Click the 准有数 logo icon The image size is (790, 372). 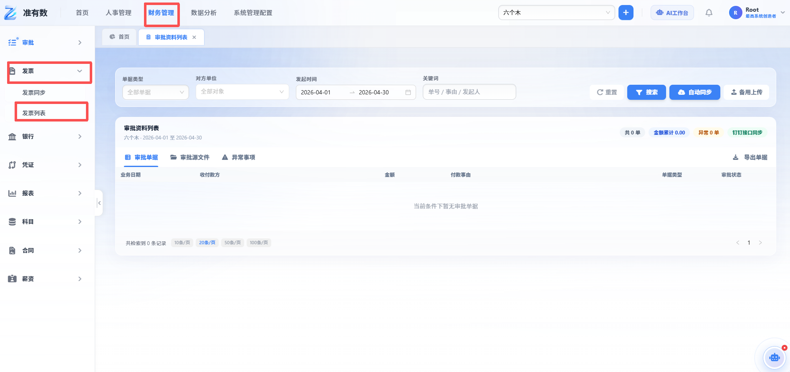point(10,13)
